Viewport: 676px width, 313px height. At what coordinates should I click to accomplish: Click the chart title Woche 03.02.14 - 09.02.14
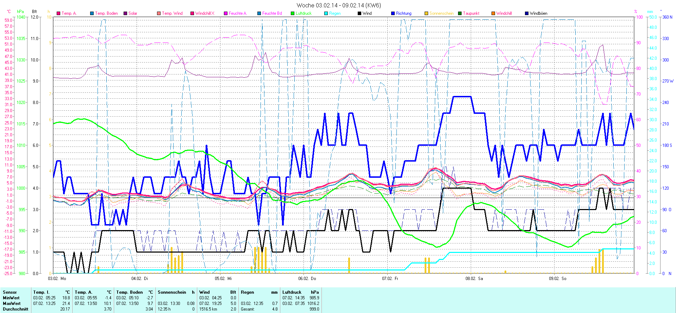(x=338, y=5)
